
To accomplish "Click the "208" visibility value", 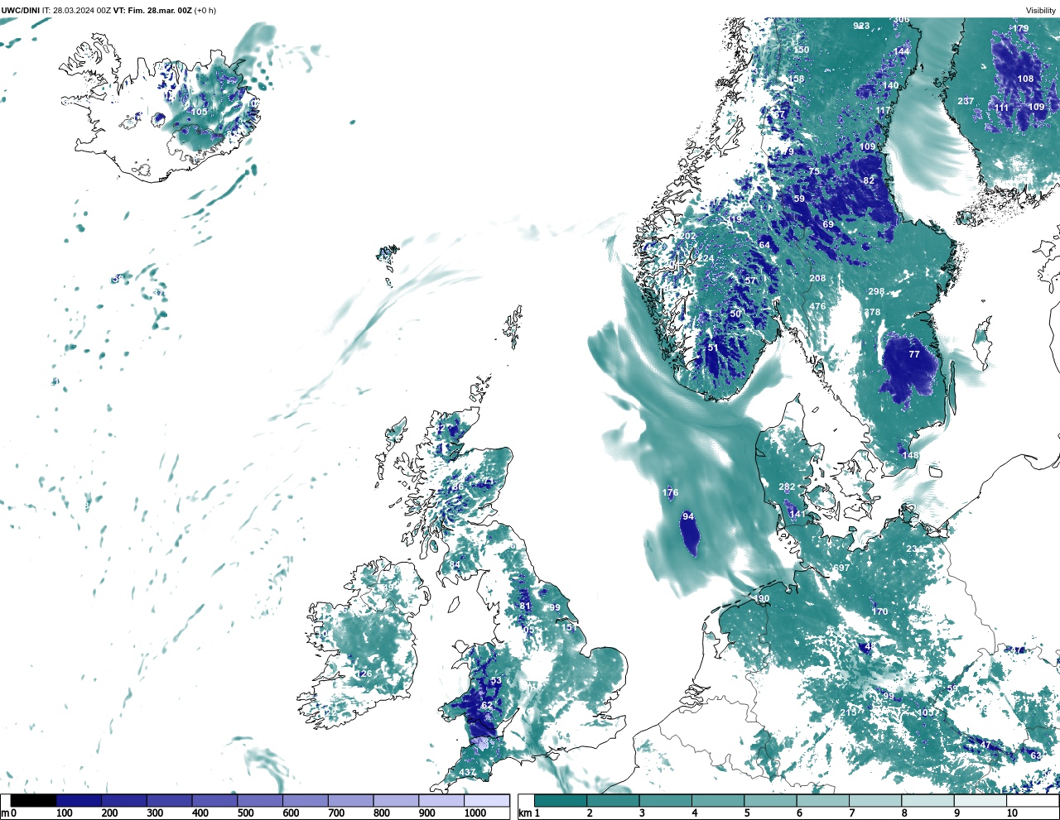I will (x=817, y=278).
